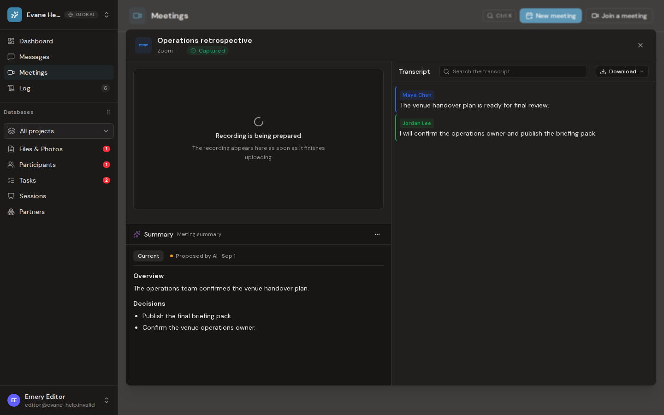Screen dimensions: 664x415
Task: Select the Proposed by AI tab
Action: coord(203,256)
